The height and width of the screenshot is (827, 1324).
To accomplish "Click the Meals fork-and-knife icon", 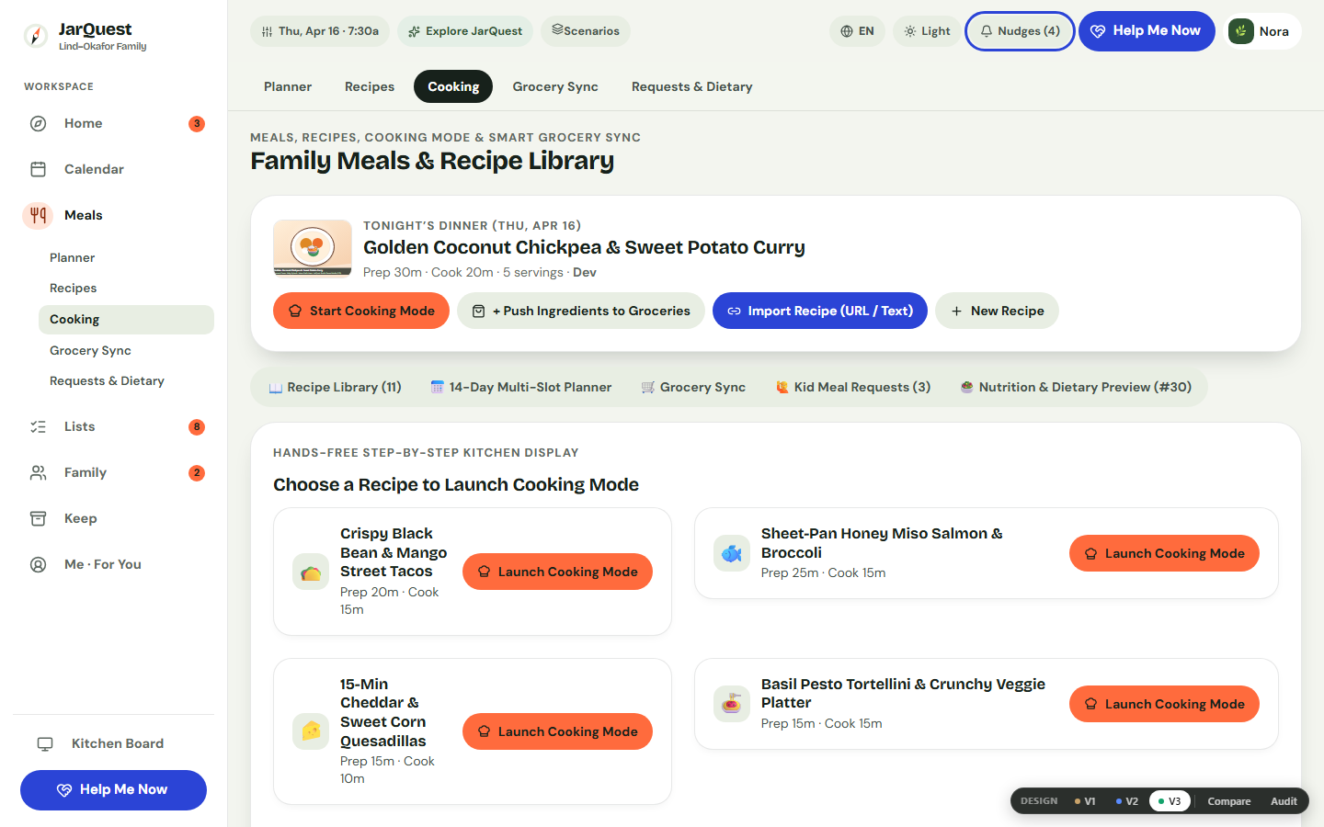I will 38,215.
